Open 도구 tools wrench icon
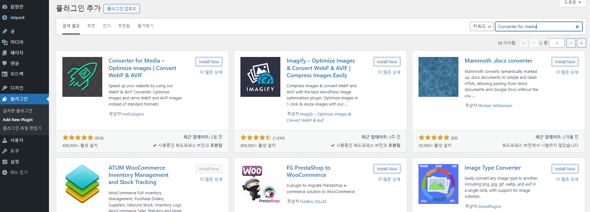This screenshot has height=212, width=590. pos(5,151)
